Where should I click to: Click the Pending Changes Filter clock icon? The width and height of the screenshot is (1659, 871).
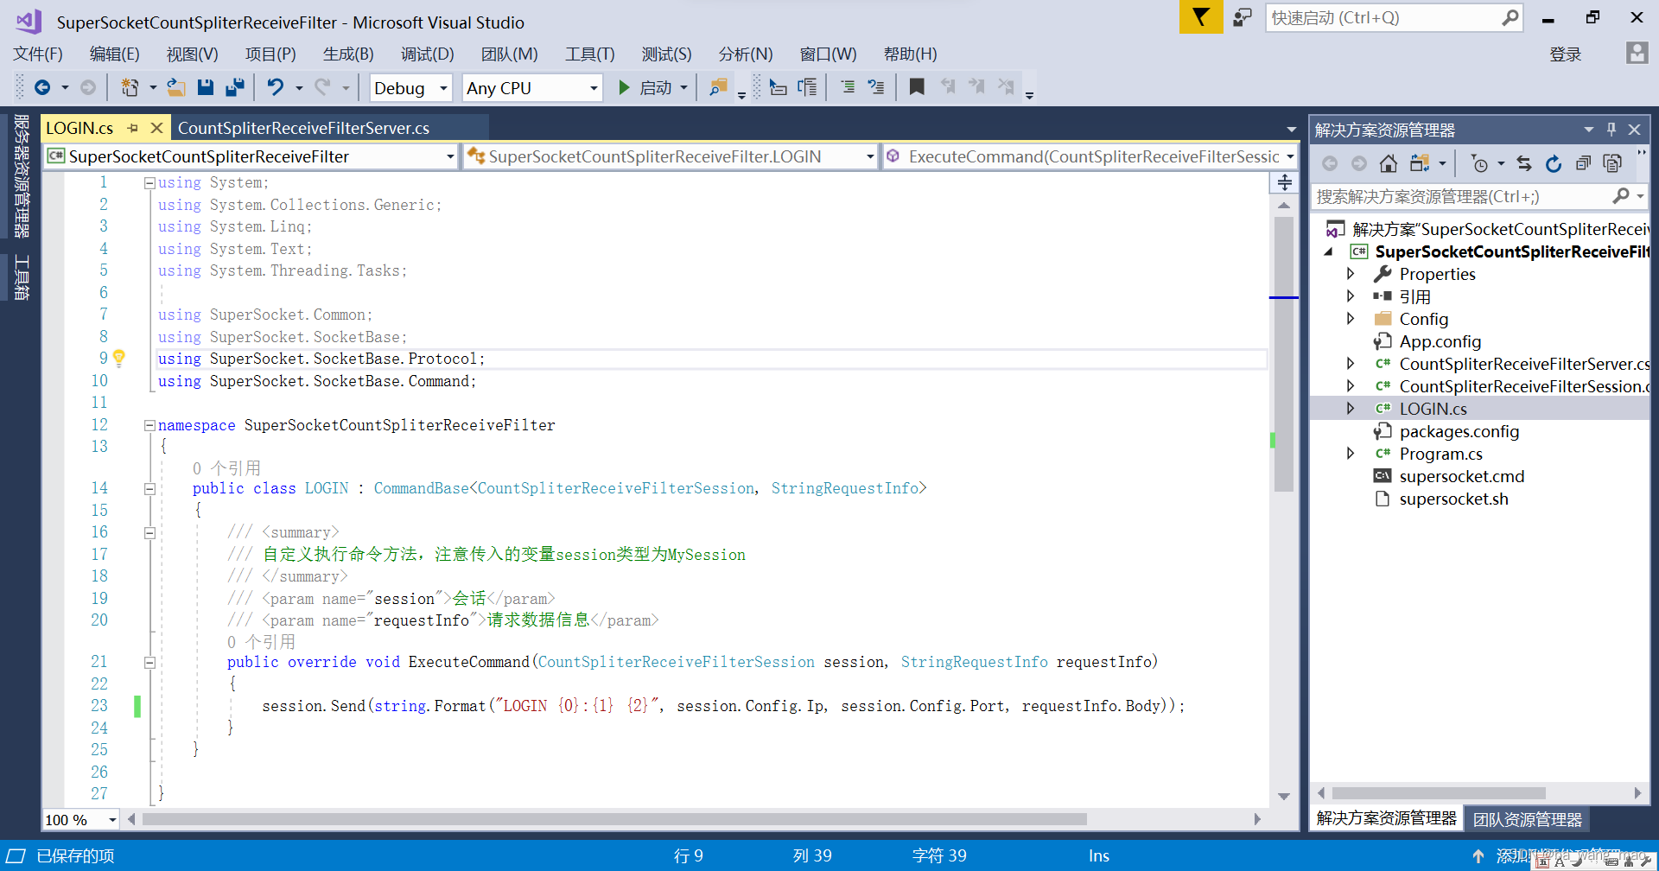pyautogui.click(x=1479, y=163)
